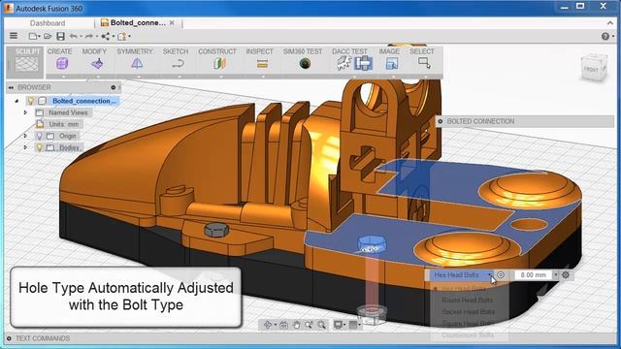Image resolution: width=621 pixels, height=349 pixels.
Task: Click the Sculpt workspace mesh icon
Action: 26,64
